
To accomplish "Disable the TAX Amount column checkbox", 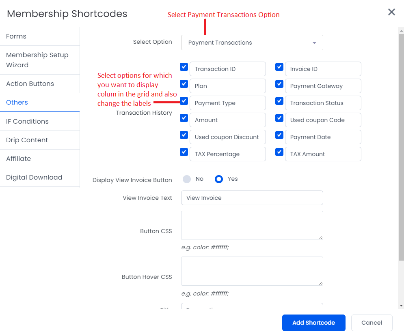I will click(x=279, y=152).
